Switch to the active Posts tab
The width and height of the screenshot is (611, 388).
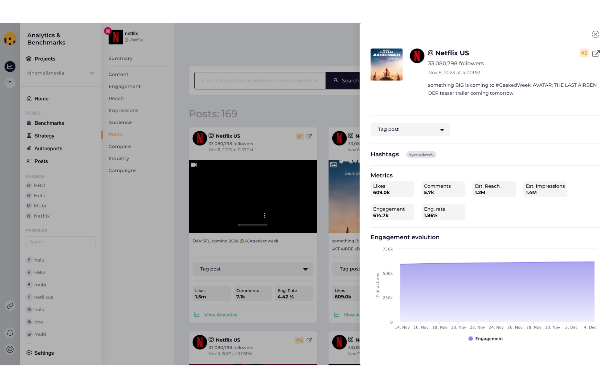(115, 135)
